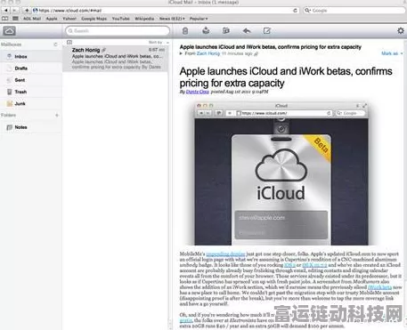Viewport: 407px width, 330px height.
Task: Click the Zach Hönig sender link
Action: point(208,53)
